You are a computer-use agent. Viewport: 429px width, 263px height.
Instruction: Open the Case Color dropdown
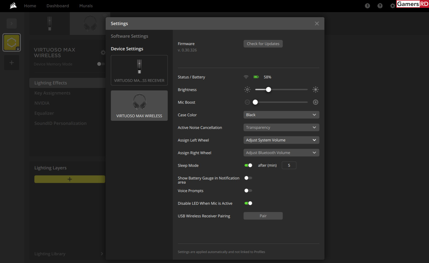click(x=281, y=115)
